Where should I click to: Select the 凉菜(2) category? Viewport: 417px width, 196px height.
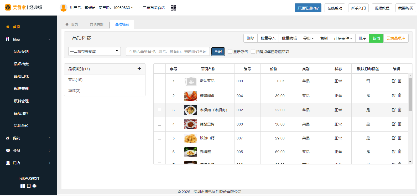(x=105, y=91)
